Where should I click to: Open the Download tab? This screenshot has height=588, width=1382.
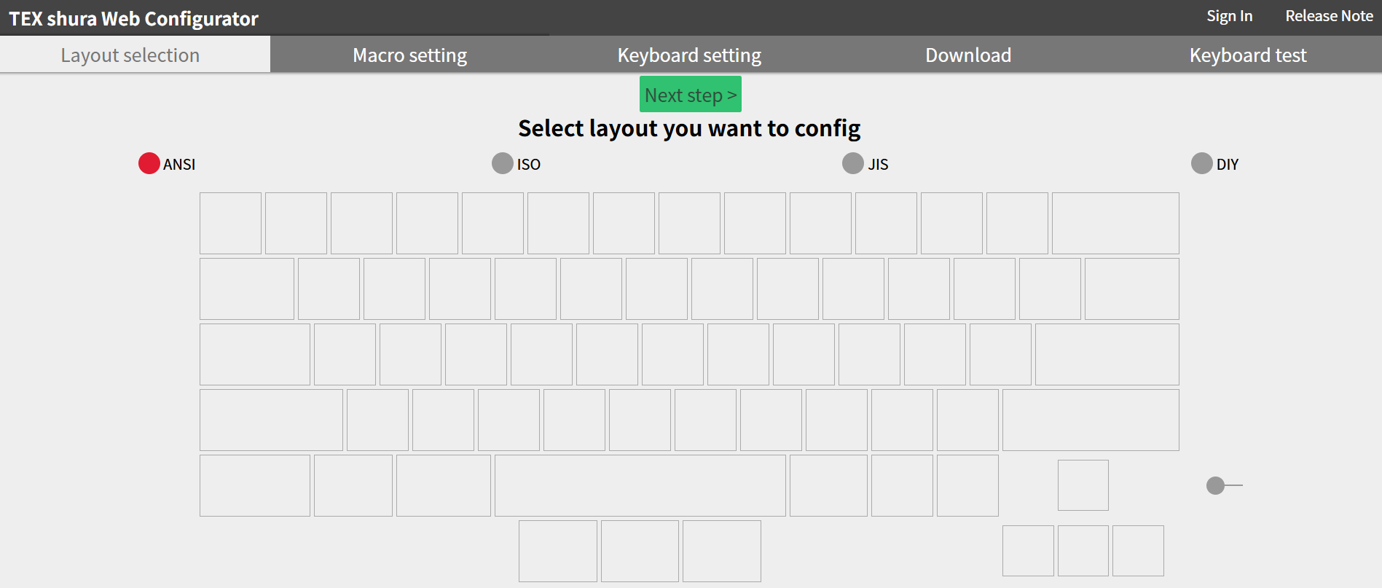coord(967,55)
